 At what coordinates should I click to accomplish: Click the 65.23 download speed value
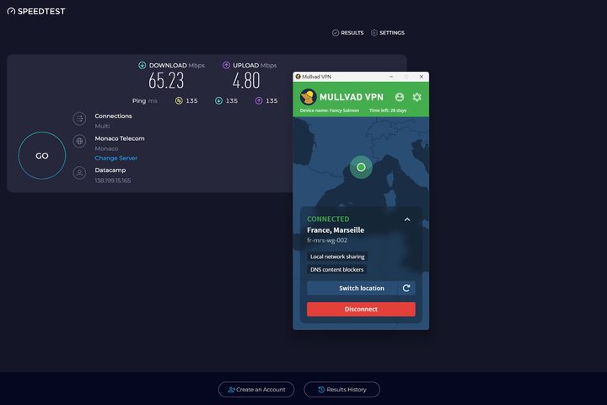(166, 81)
